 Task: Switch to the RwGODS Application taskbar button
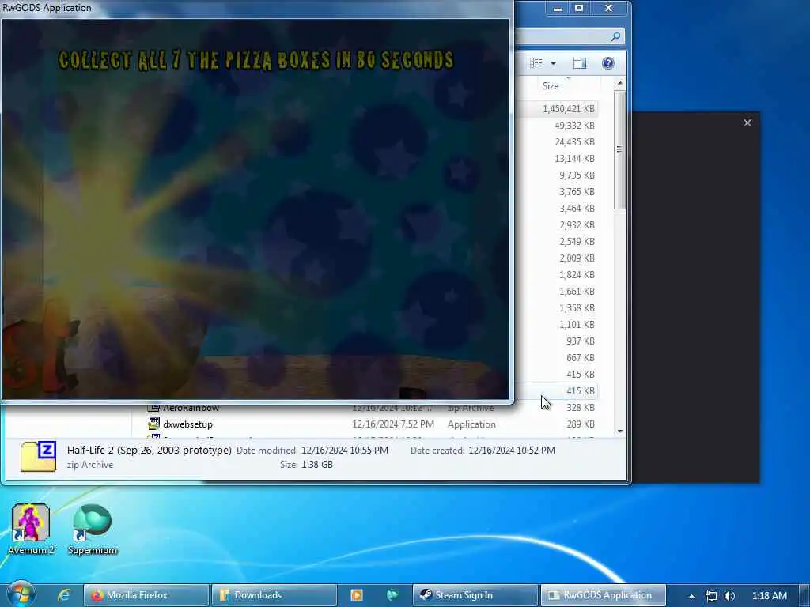[x=603, y=595]
